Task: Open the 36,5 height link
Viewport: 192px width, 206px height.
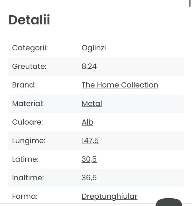Action: pyautogui.click(x=89, y=178)
